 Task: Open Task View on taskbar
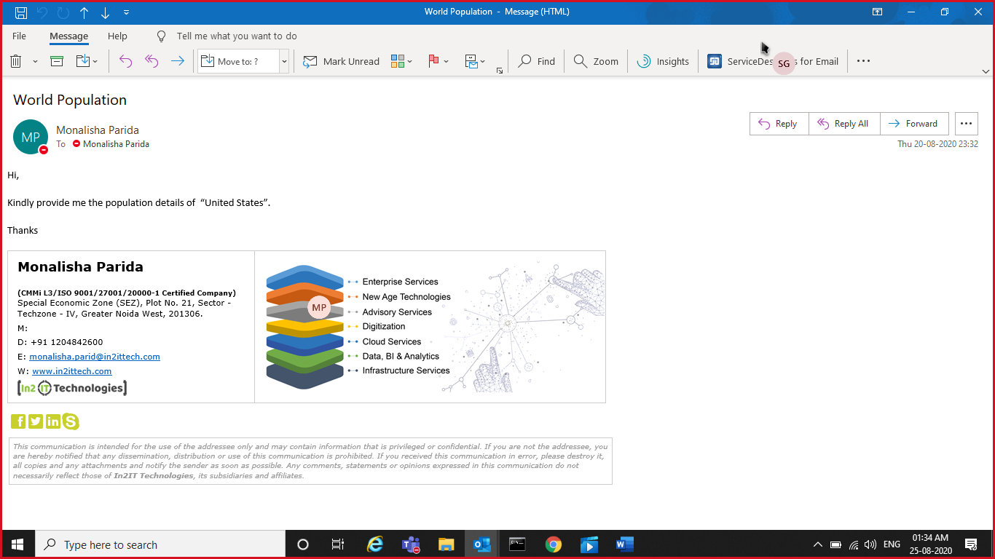coord(338,544)
